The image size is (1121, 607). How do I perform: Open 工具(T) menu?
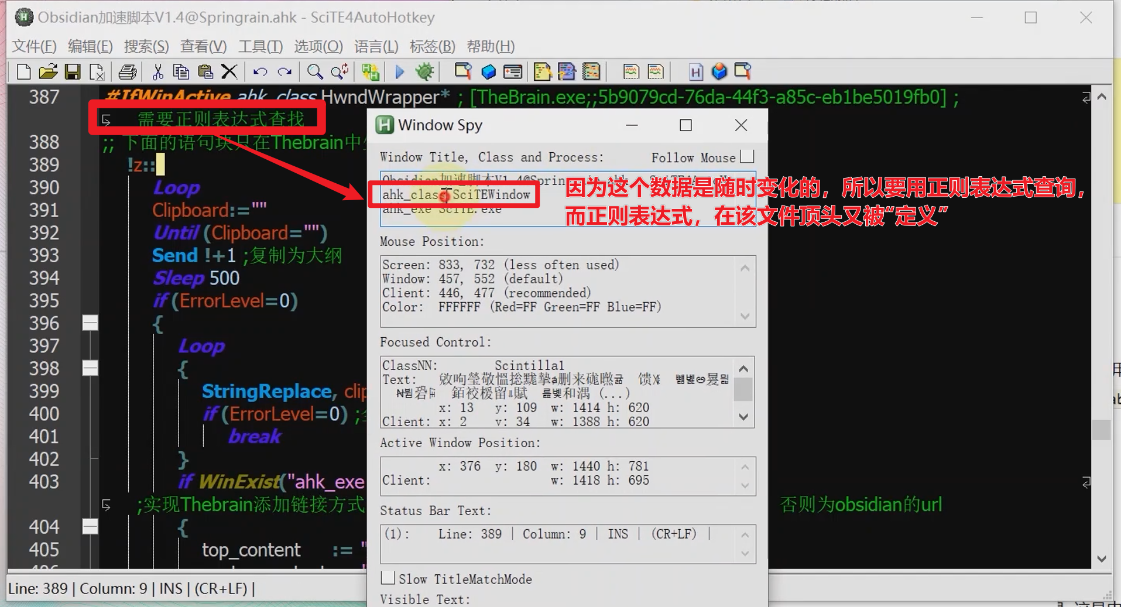[x=260, y=46]
